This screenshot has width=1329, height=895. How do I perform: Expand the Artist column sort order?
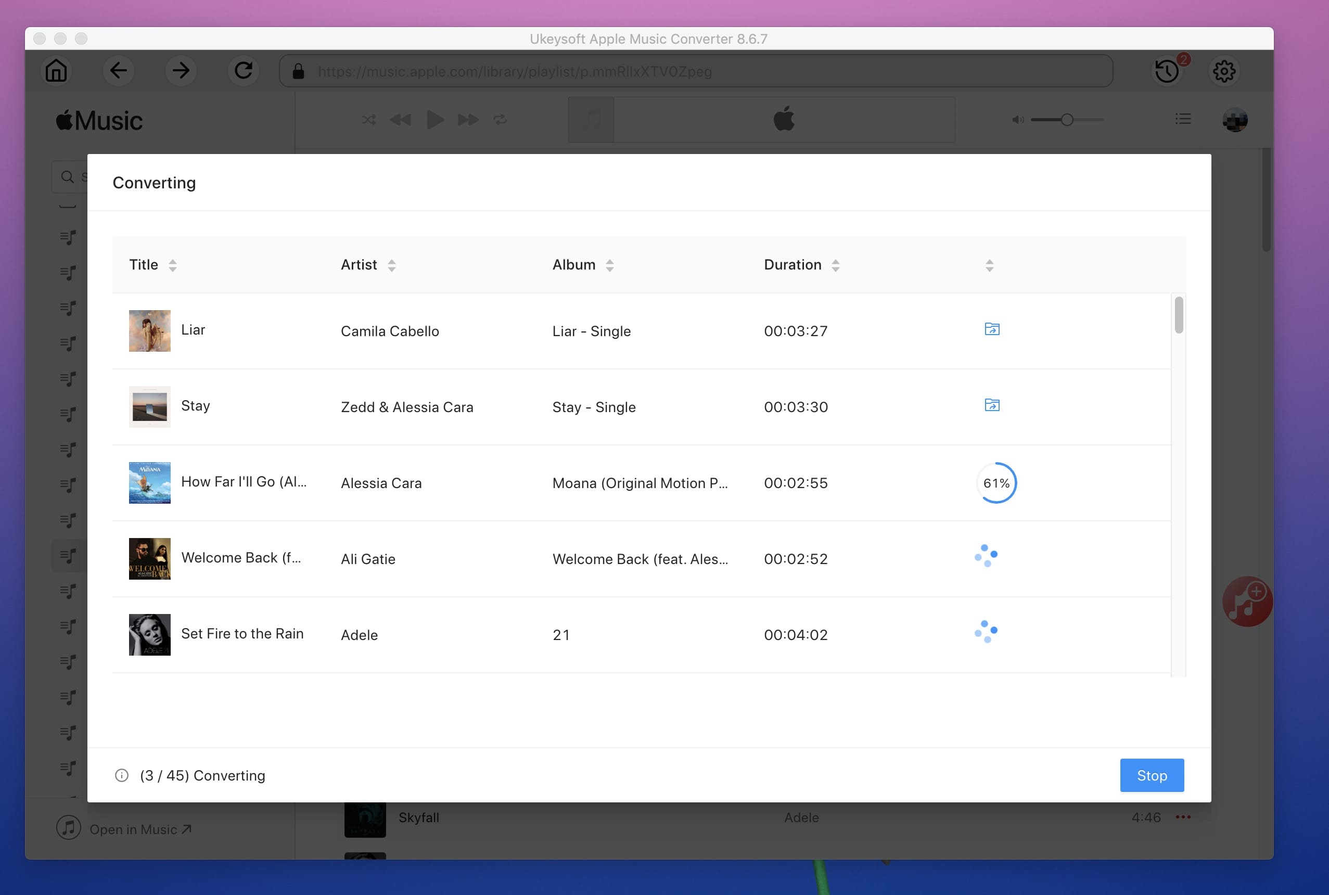click(x=390, y=264)
